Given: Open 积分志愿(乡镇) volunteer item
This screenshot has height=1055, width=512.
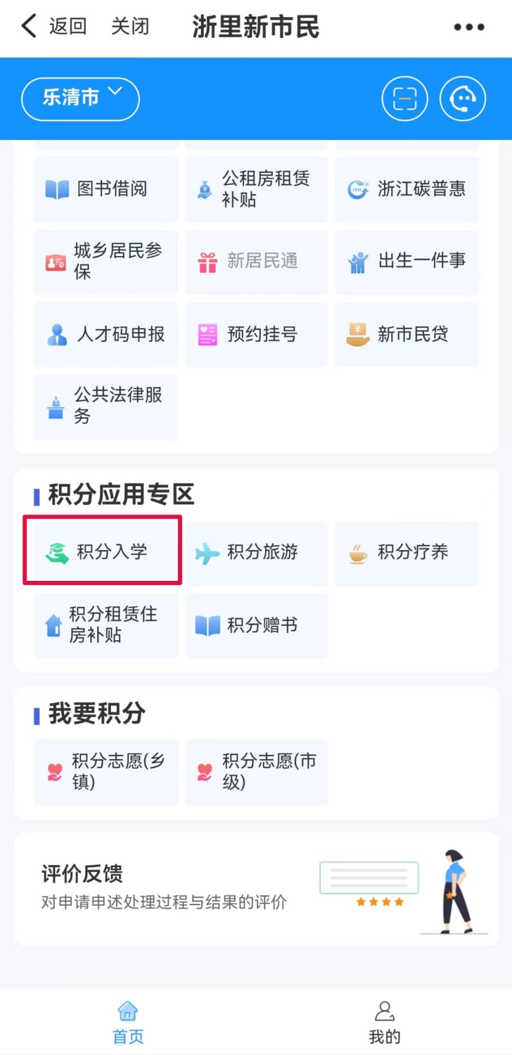Looking at the screenshot, I should (x=105, y=772).
